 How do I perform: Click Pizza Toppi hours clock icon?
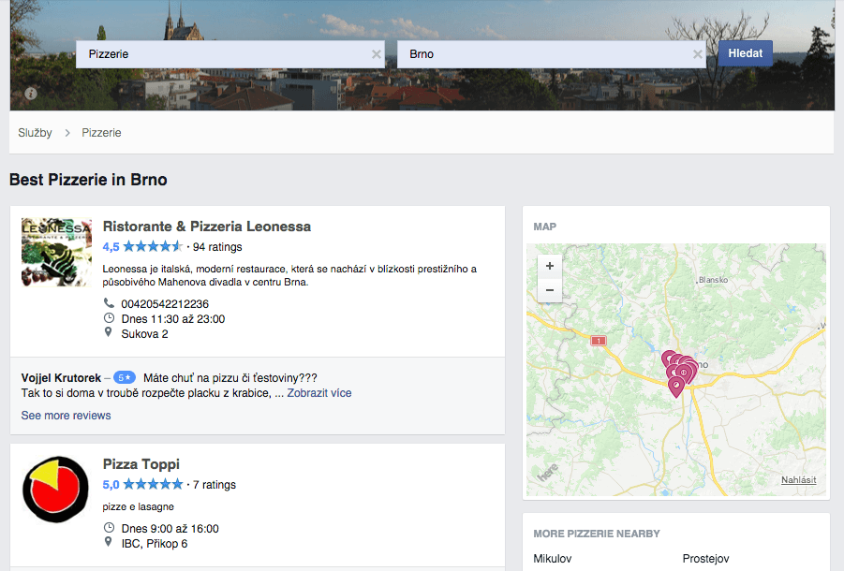(109, 527)
